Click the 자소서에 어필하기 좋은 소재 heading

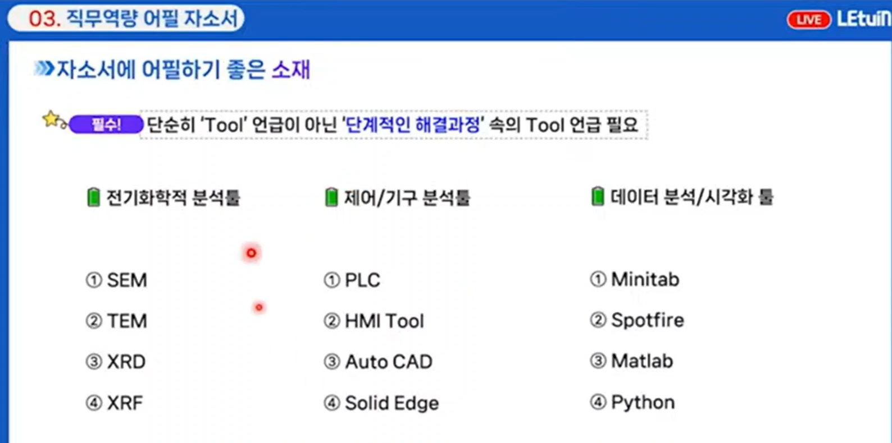183,70
